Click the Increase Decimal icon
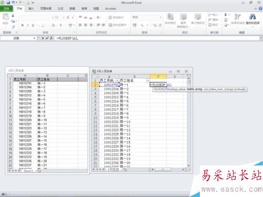 155,25
